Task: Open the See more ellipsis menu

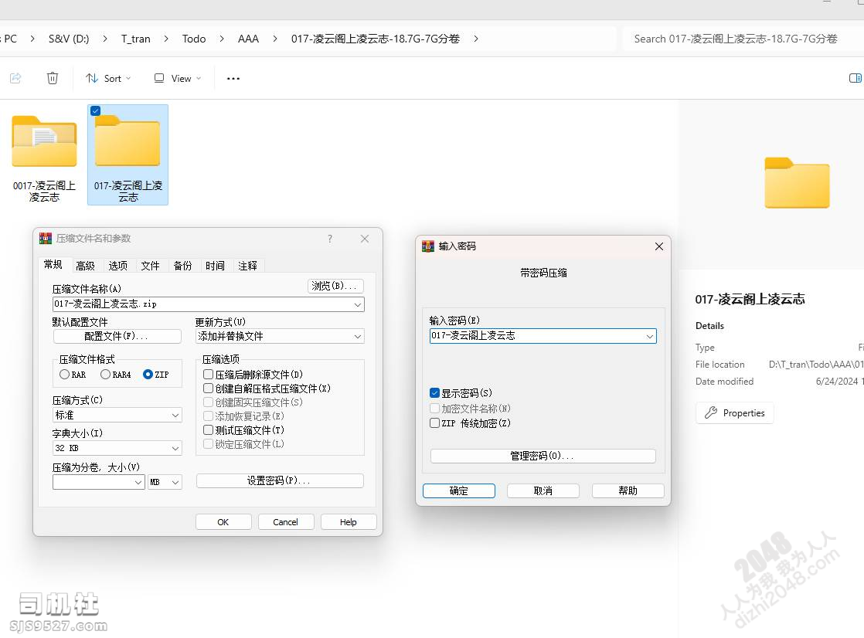Action: [233, 78]
